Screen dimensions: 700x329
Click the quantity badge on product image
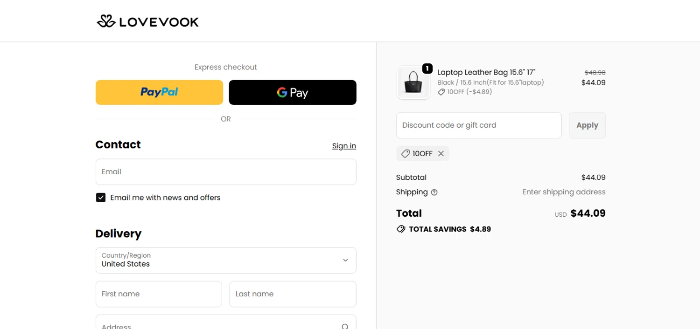(427, 69)
